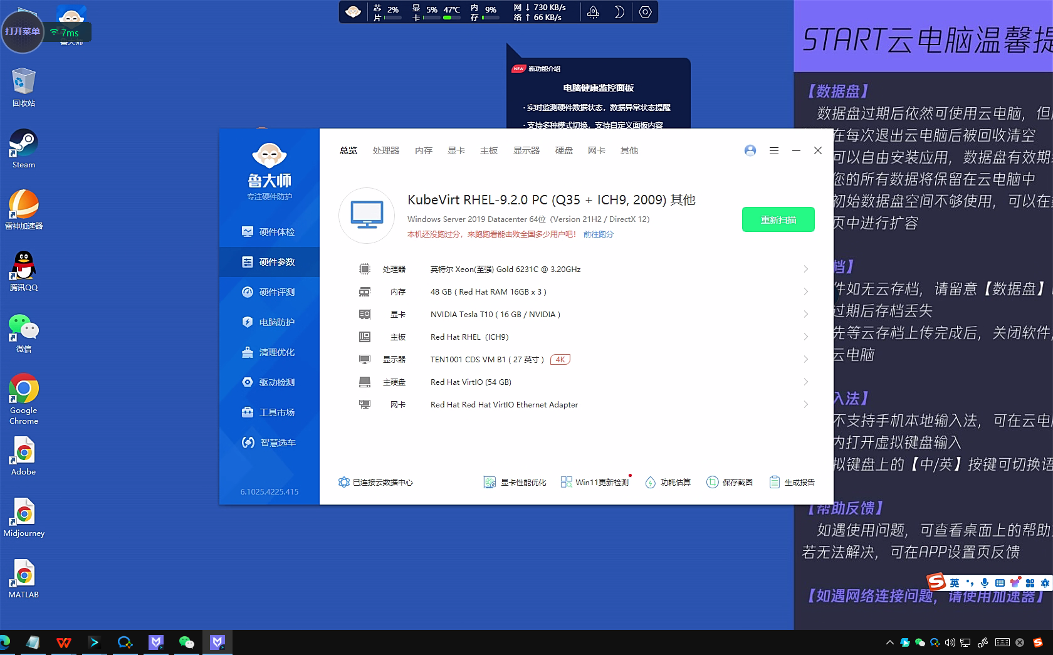1053x655 pixels.
Task: Switch to the 处理器 tab
Action: click(386, 150)
